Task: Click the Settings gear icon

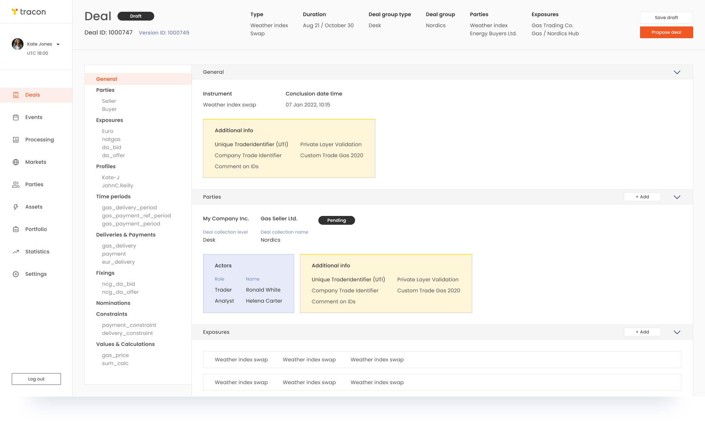Action: (x=16, y=274)
